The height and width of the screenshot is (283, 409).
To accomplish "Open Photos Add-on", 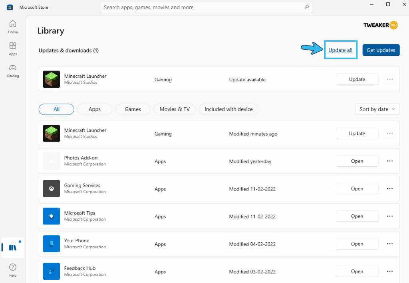I will tap(357, 161).
